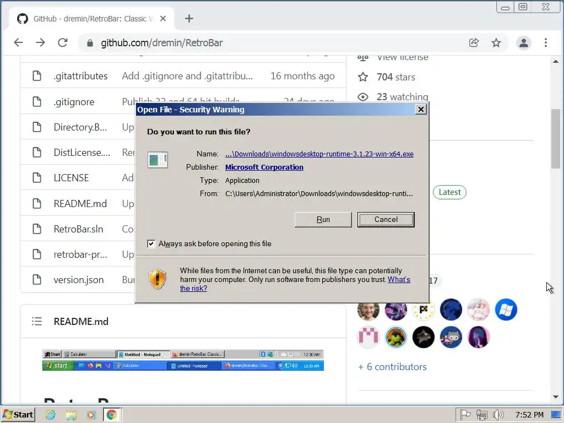Image resolution: width=564 pixels, height=423 pixels.
Task: Click the Latest release badge
Action: (449, 192)
